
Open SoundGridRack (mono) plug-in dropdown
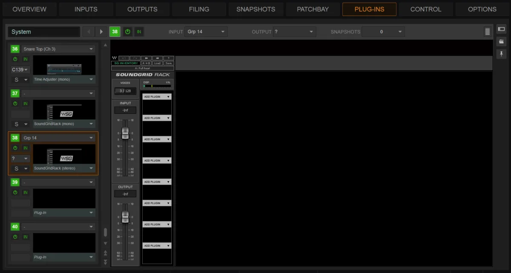tap(64, 124)
